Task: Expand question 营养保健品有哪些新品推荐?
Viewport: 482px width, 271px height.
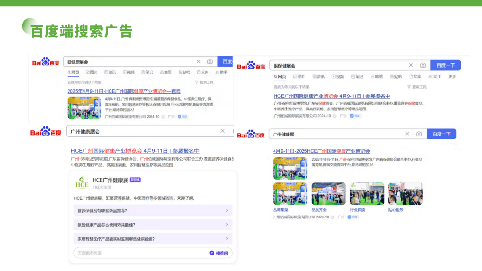Action: coord(153,210)
